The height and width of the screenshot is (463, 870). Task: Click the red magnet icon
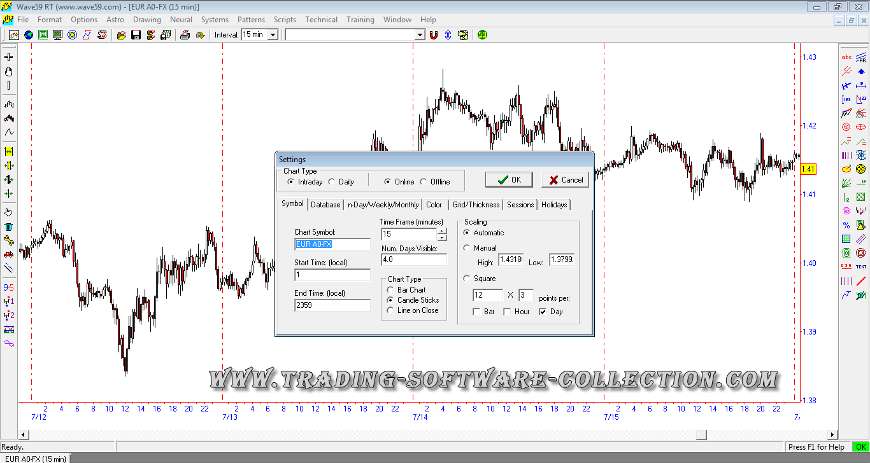[x=434, y=35]
